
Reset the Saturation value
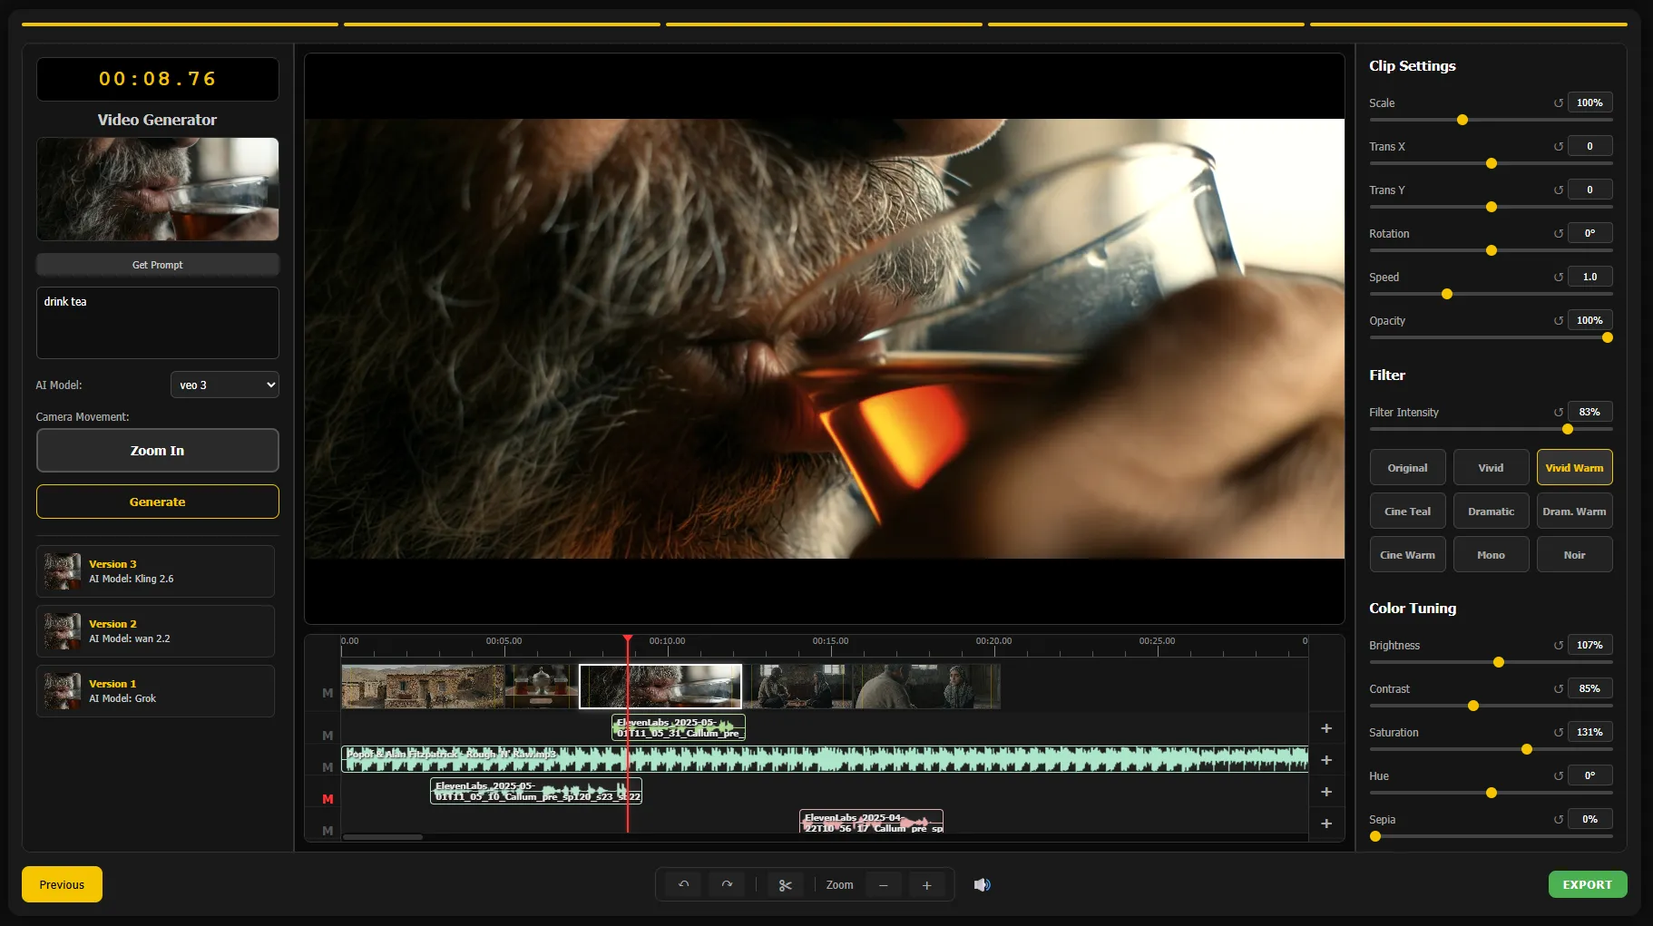coord(1559,732)
